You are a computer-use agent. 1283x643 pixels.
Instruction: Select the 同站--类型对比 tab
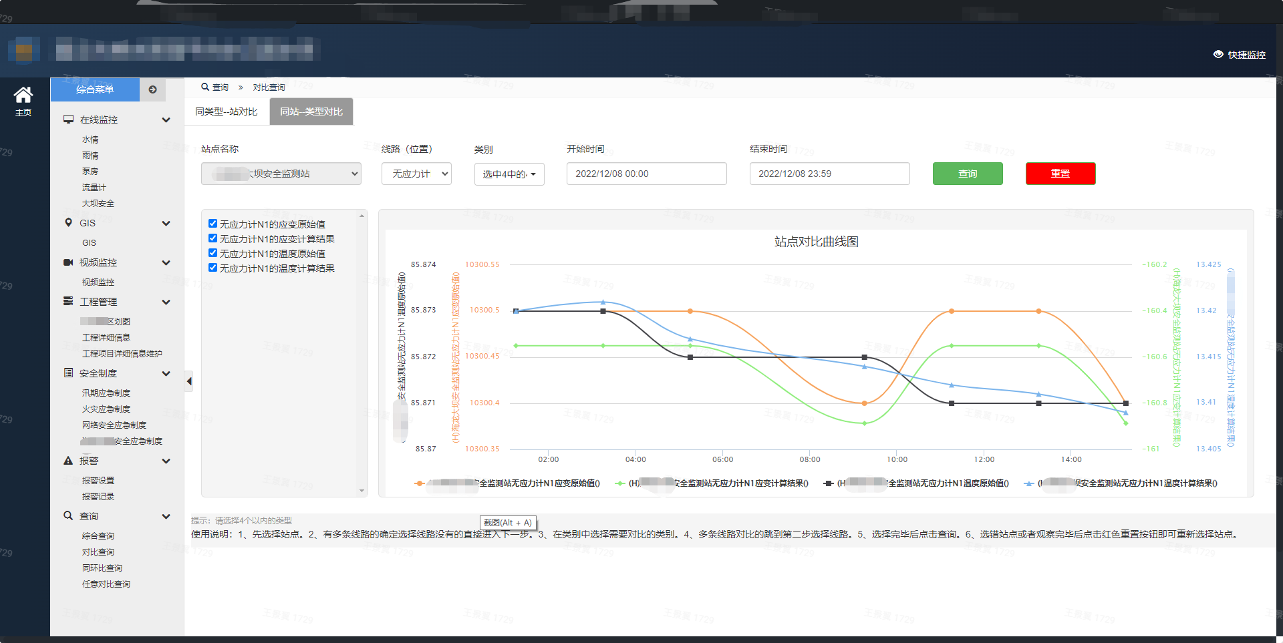pyautogui.click(x=311, y=112)
